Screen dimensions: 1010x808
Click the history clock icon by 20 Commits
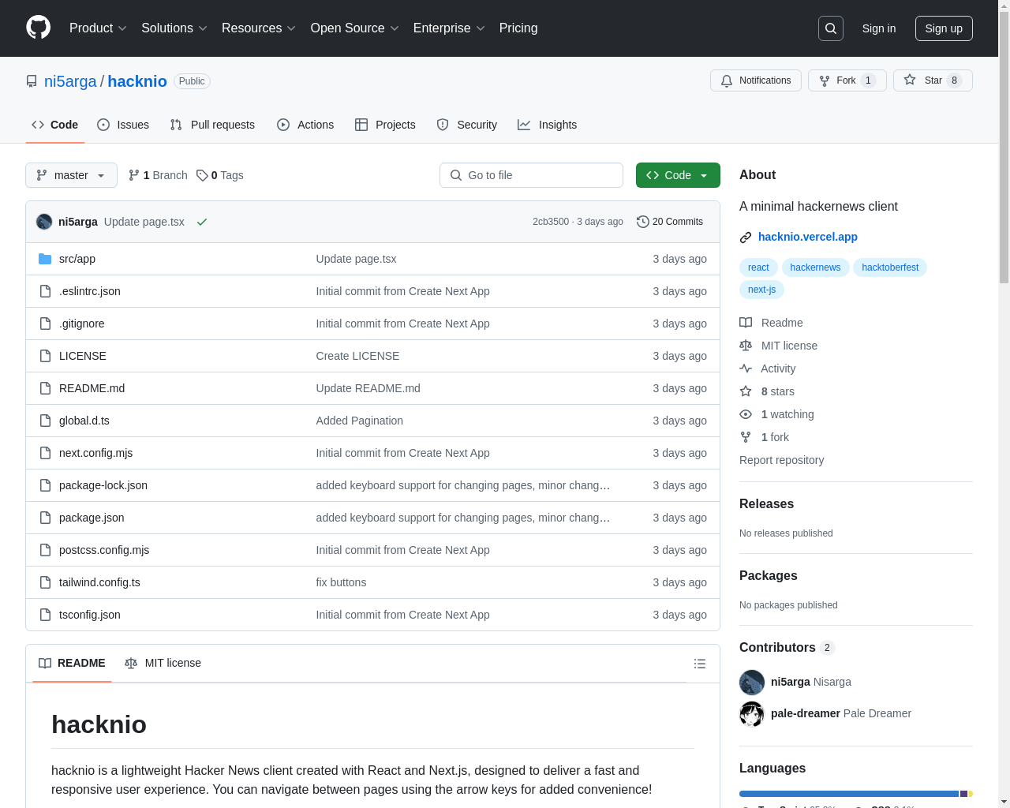[643, 222]
